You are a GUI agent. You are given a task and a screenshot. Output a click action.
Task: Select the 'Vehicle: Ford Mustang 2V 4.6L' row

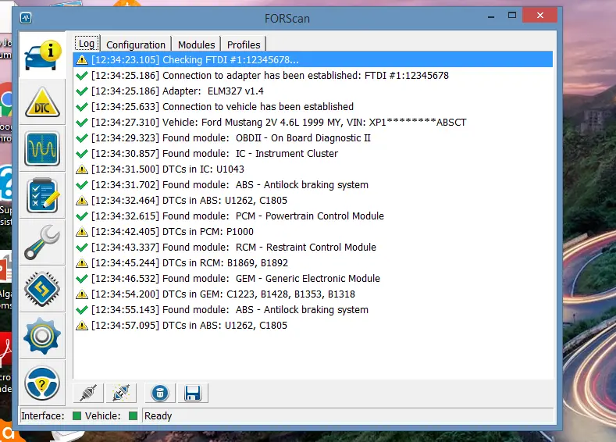[313, 122]
